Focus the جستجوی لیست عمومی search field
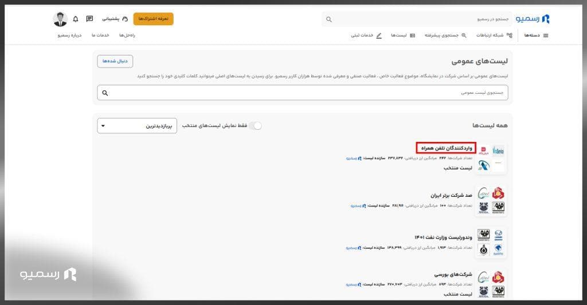The image size is (587, 305). 303,92
